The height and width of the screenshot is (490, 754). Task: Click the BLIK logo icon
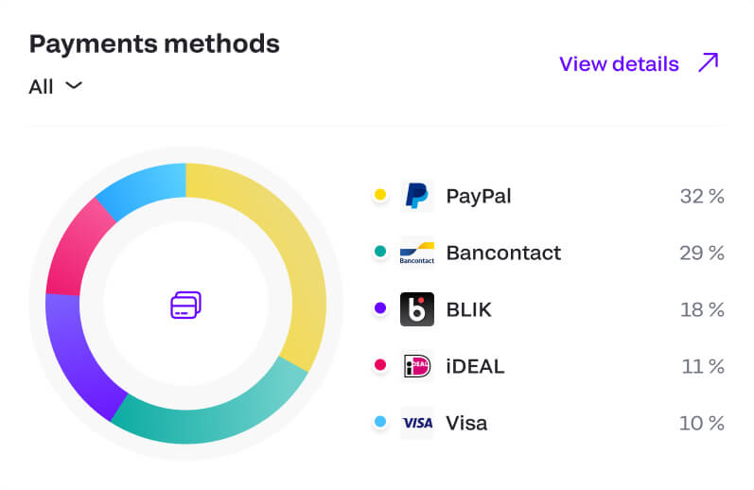416,309
